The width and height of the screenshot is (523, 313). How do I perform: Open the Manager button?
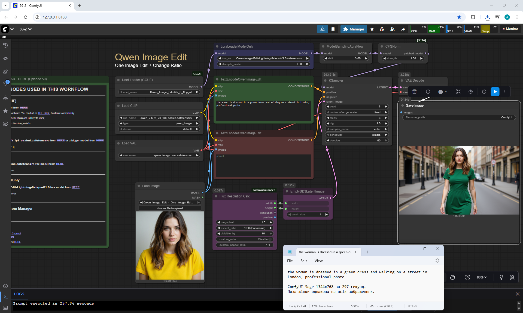coord(353,29)
